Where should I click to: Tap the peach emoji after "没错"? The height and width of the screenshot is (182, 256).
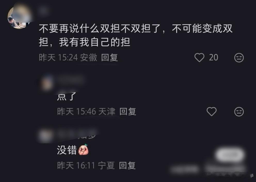84,149
